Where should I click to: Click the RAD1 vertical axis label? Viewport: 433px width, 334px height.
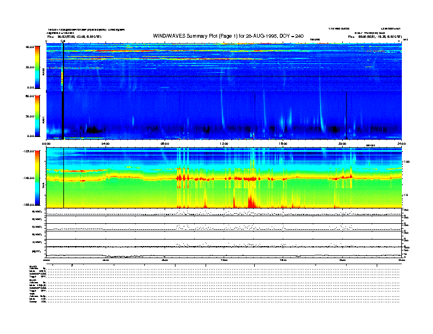[x=43, y=120]
